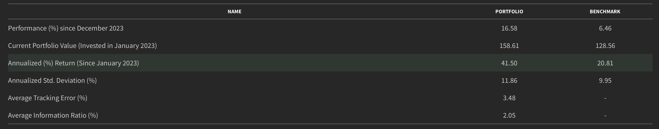Click the PORTFOLIO column header
The width and height of the screenshot is (659, 129).
click(x=509, y=11)
